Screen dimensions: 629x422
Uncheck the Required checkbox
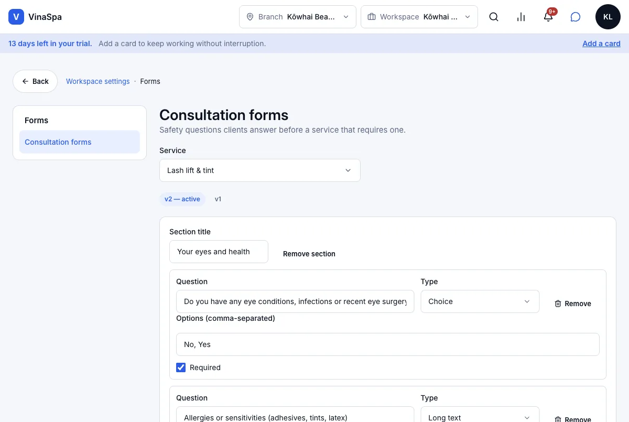(x=181, y=367)
